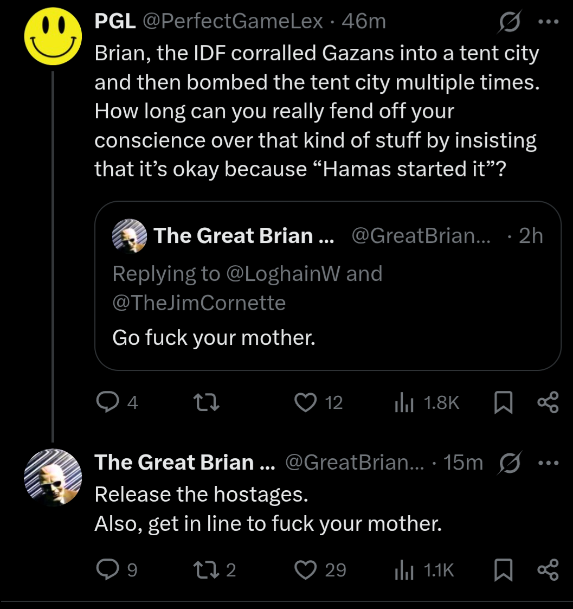This screenshot has width=573, height=609.
Task: Bookmark PGL's tweet
Action: click(504, 402)
